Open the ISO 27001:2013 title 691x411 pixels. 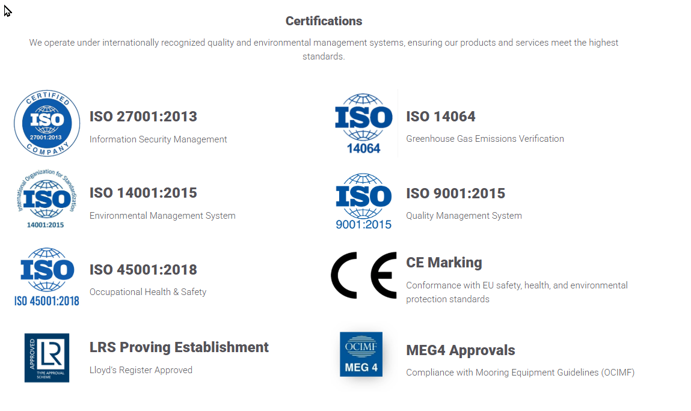click(x=143, y=117)
